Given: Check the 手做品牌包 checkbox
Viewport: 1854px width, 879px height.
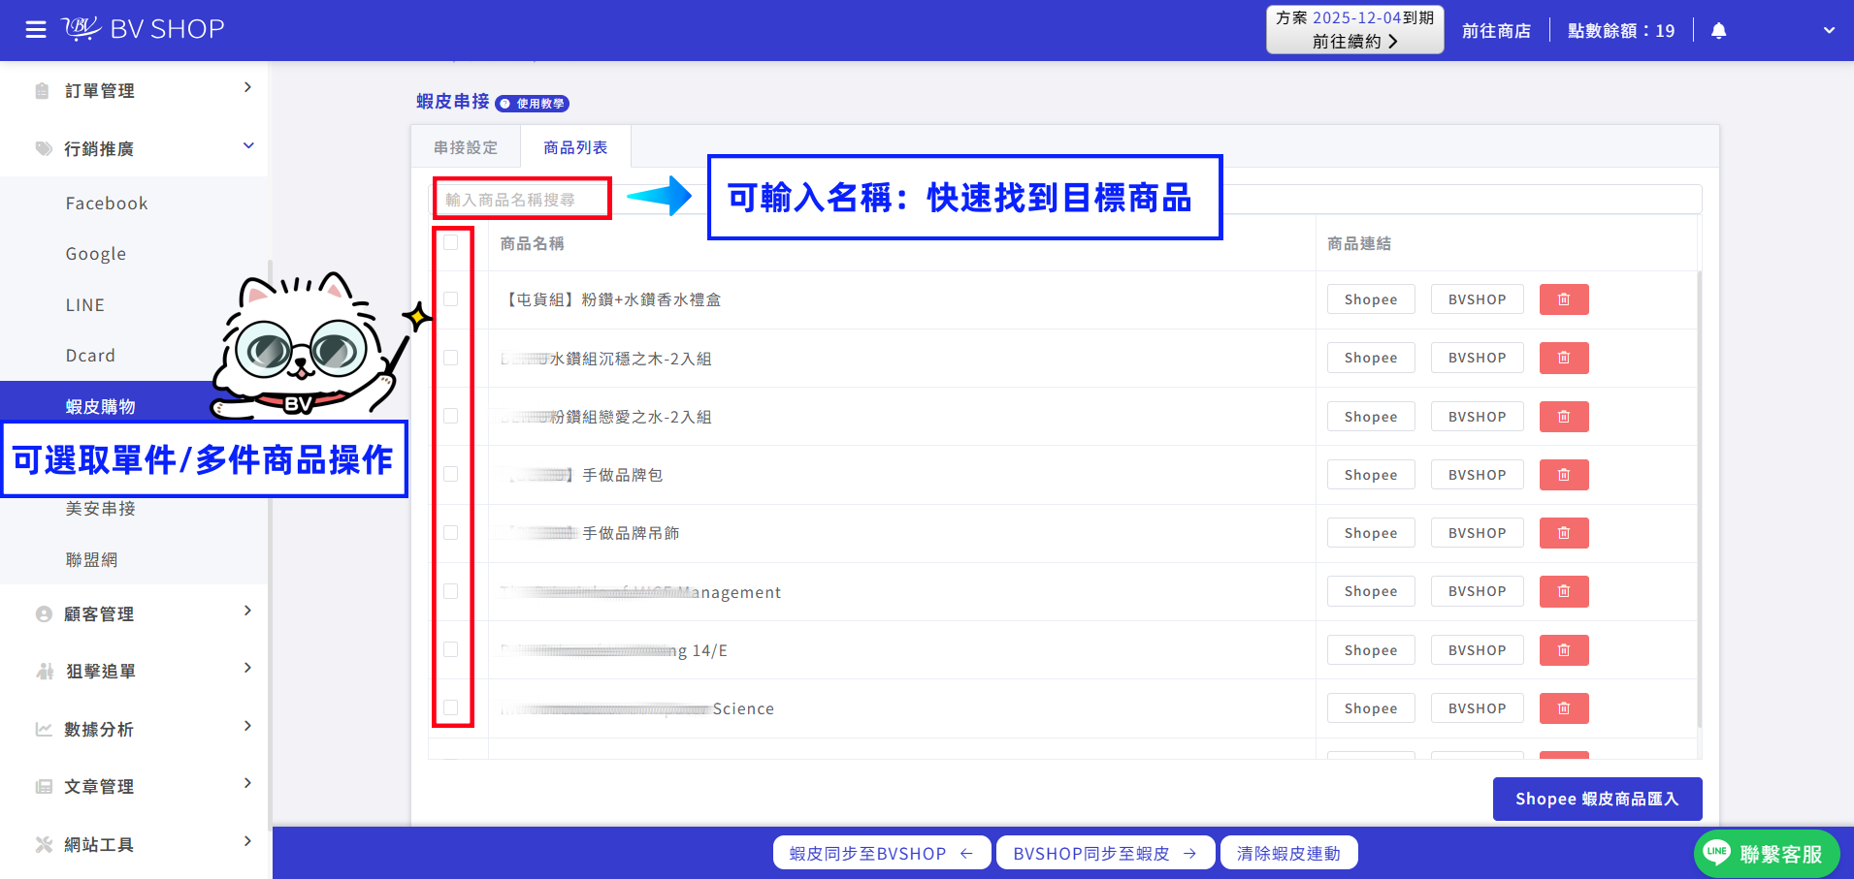Looking at the screenshot, I should click(x=451, y=474).
